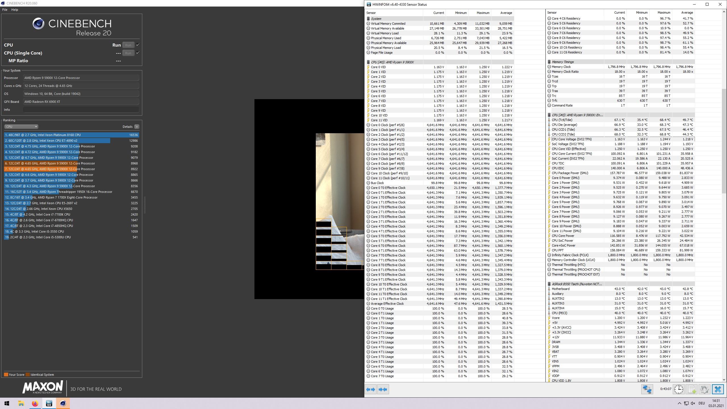Open File Explorer from taskbar

click(21, 403)
